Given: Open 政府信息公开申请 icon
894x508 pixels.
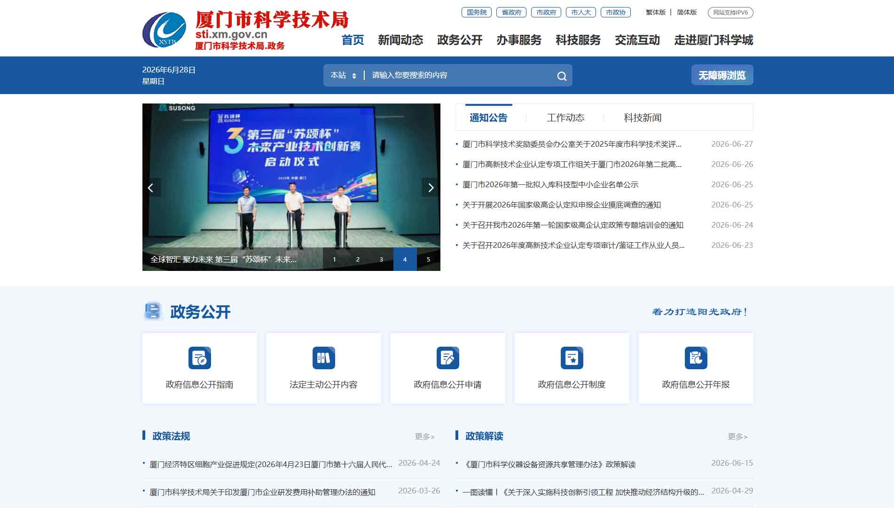Looking at the screenshot, I should (448, 358).
